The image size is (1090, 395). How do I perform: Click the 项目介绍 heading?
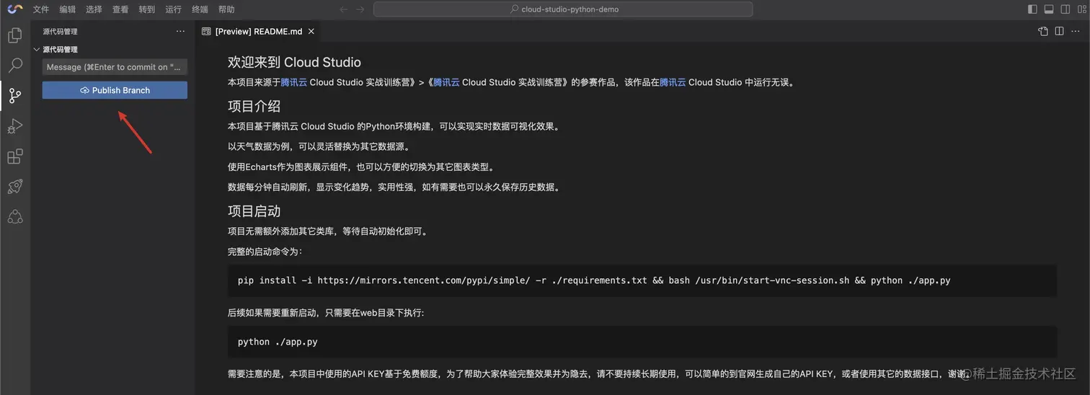click(x=254, y=106)
